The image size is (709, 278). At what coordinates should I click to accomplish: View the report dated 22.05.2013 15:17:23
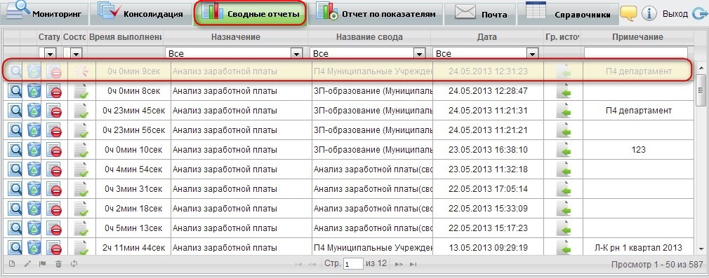[x=15, y=228]
